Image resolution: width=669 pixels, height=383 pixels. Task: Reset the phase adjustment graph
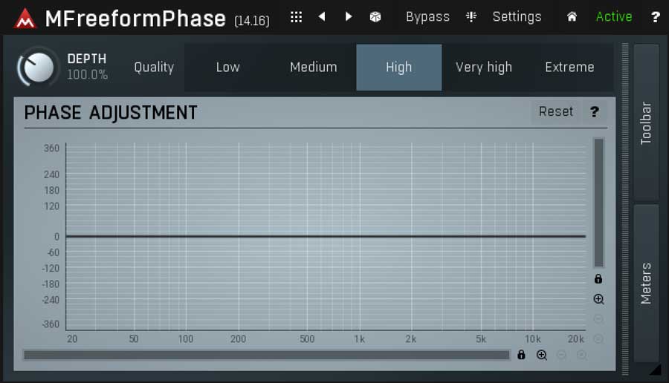[x=555, y=111]
